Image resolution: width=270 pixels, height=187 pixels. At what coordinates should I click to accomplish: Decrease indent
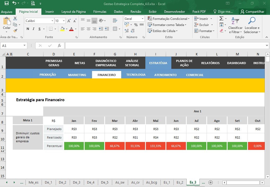101,29
